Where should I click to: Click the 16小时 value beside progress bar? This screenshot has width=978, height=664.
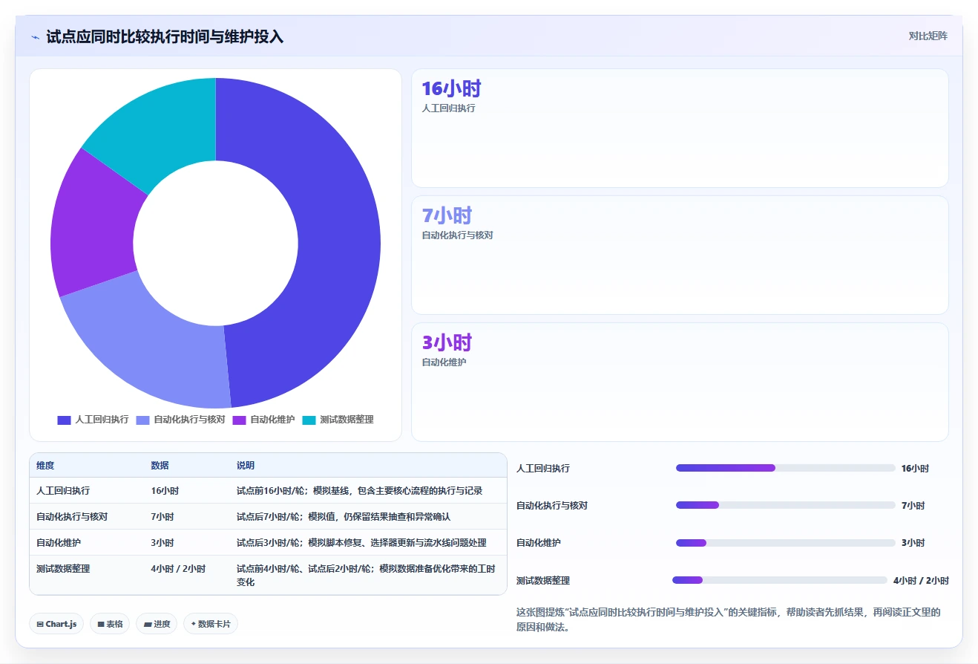(x=915, y=469)
